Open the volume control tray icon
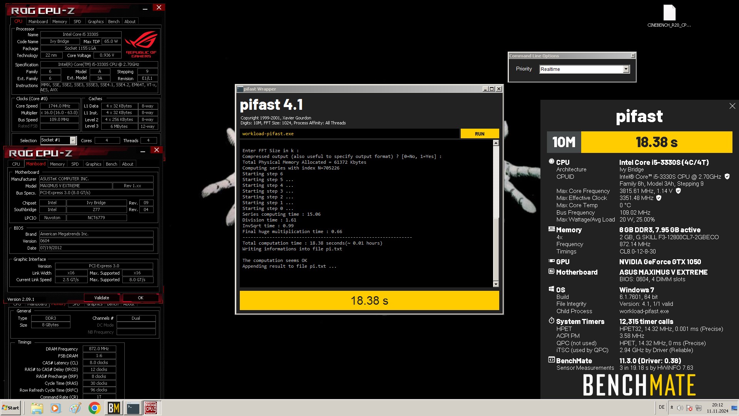 tap(680, 408)
